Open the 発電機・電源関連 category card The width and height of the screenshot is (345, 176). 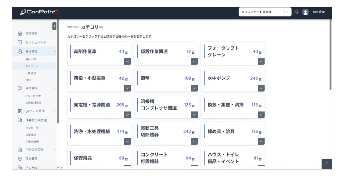point(95,105)
